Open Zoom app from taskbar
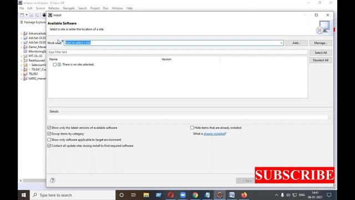 183,195
